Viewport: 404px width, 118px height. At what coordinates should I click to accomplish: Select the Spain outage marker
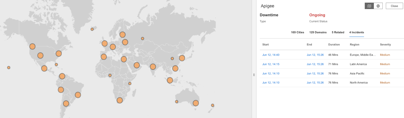pos(104,57)
